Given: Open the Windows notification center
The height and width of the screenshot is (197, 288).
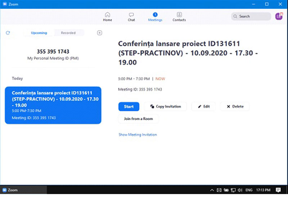Looking at the screenshot, I should pos(278,190).
